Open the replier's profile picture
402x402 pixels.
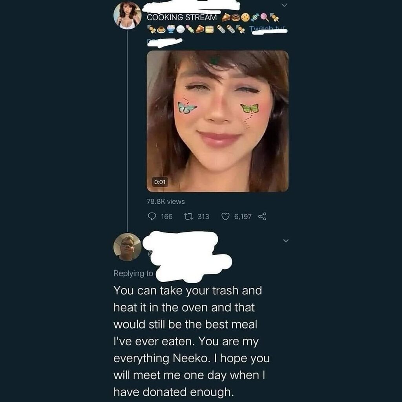click(127, 247)
